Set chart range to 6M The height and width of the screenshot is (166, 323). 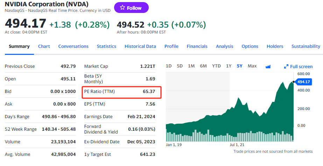tap(203, 66)
